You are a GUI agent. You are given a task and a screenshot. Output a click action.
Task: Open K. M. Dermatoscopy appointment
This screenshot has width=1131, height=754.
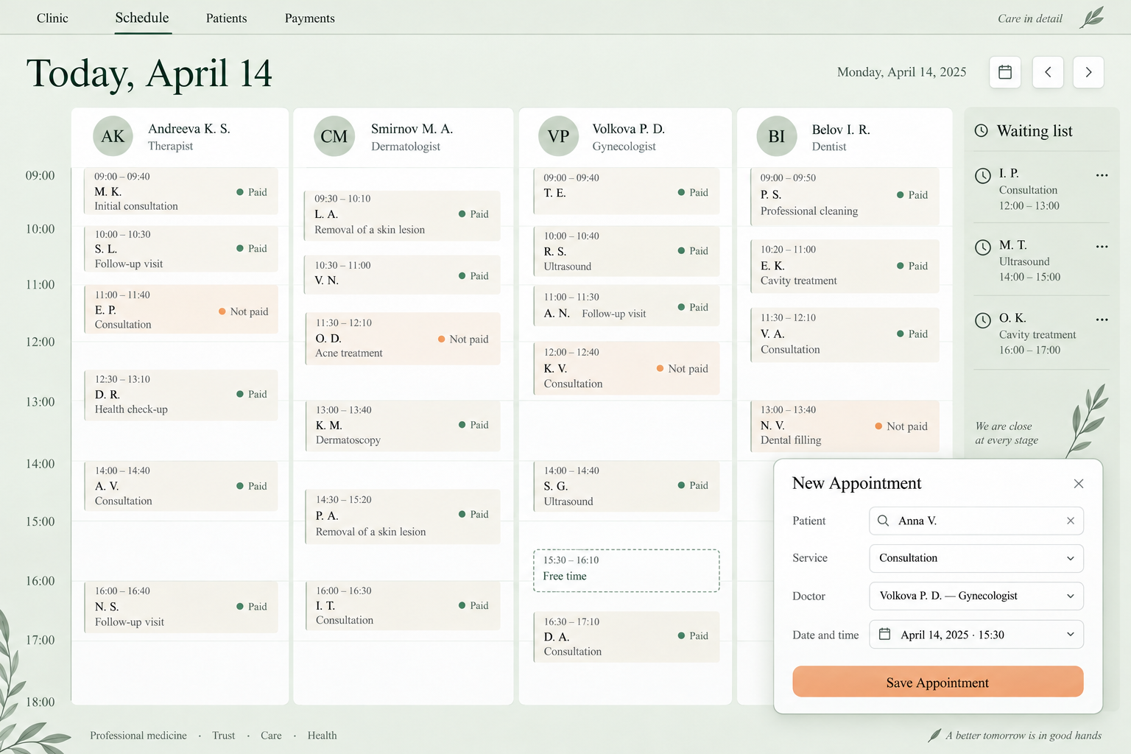[x=403, y=426]
